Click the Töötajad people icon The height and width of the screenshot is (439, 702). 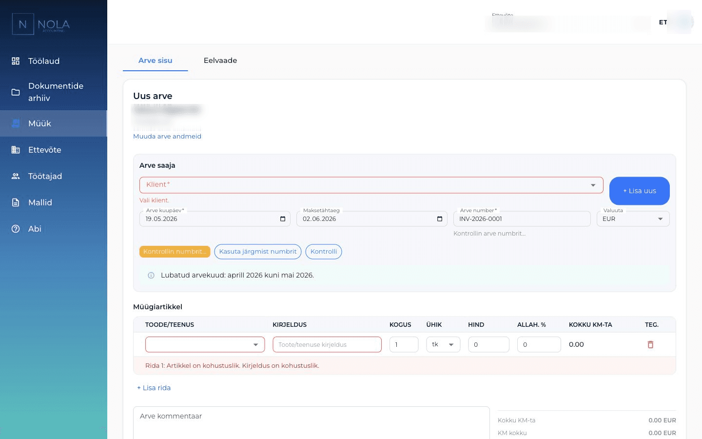point(16,176)
